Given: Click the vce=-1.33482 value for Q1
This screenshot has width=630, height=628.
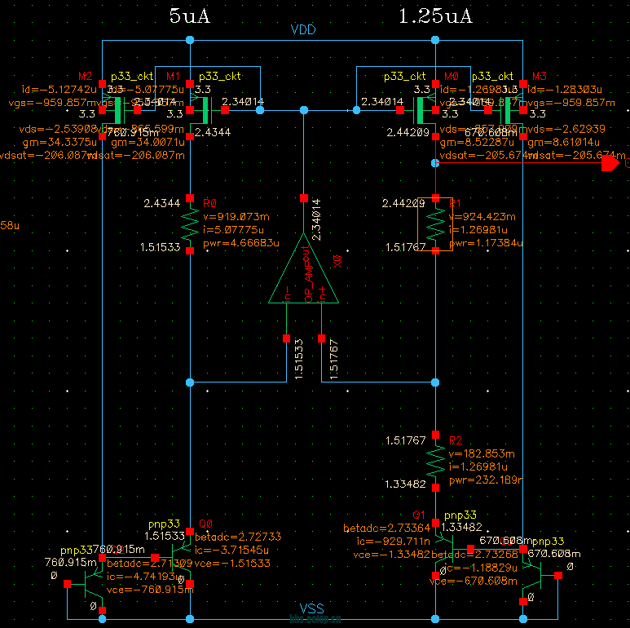Looking at the screenshot, I should [392, 555].
